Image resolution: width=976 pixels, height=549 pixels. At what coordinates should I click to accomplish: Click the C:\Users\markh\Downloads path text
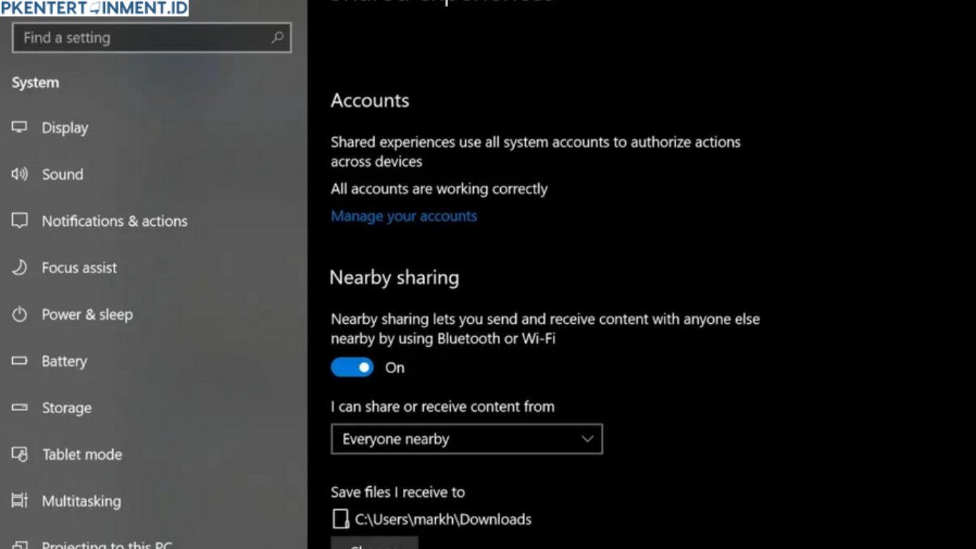[x=443, y=520]
